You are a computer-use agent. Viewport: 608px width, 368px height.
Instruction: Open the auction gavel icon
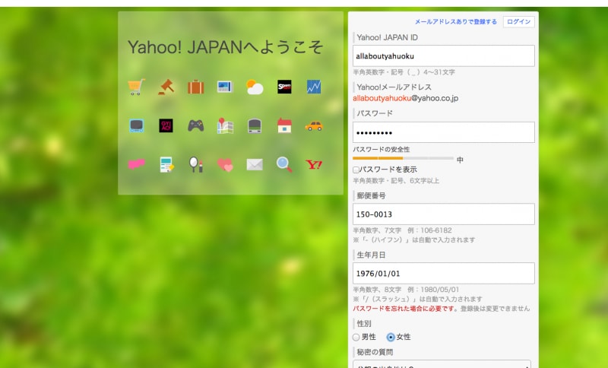tap(166, 87)
